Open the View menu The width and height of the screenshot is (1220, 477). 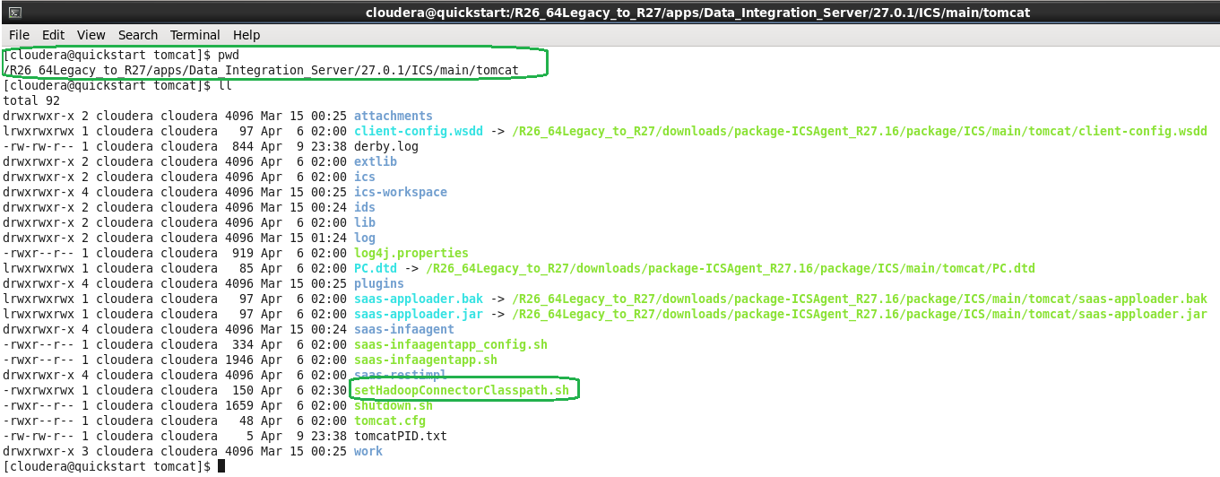[91, 35]
